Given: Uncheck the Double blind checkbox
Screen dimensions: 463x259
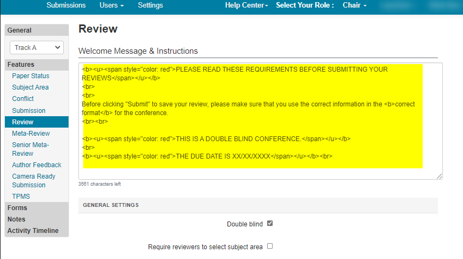Looking at the screenshot, I should pyautogui.click(x=270, y=224).
